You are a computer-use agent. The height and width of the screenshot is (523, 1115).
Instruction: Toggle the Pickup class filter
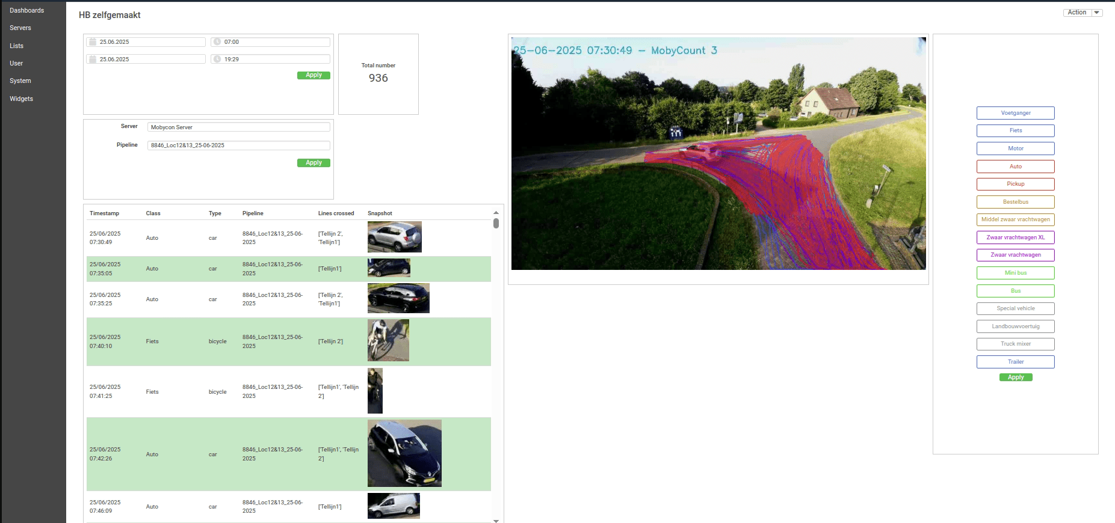pos(1016,184)
